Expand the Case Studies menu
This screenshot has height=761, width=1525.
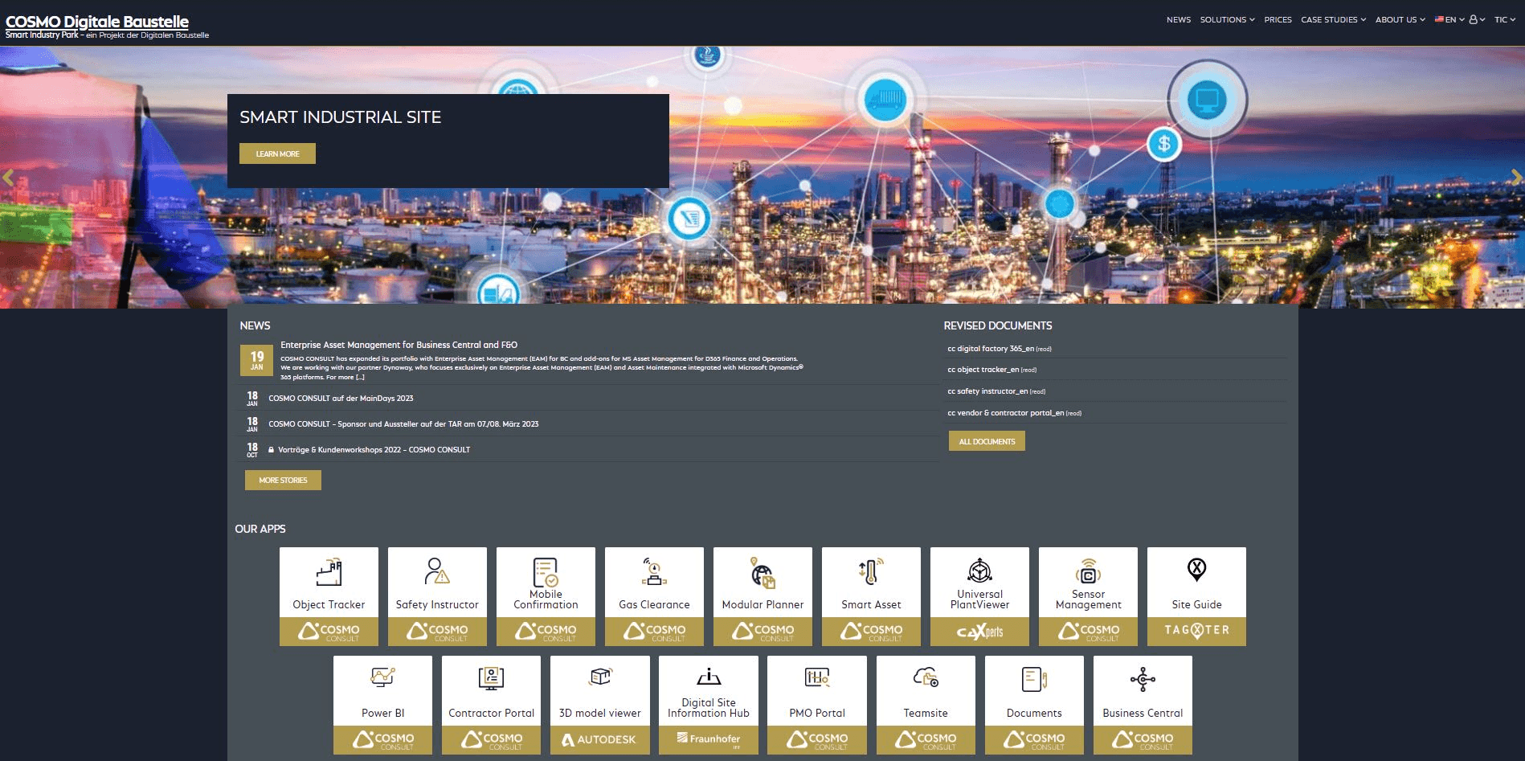coord(1333,19)
